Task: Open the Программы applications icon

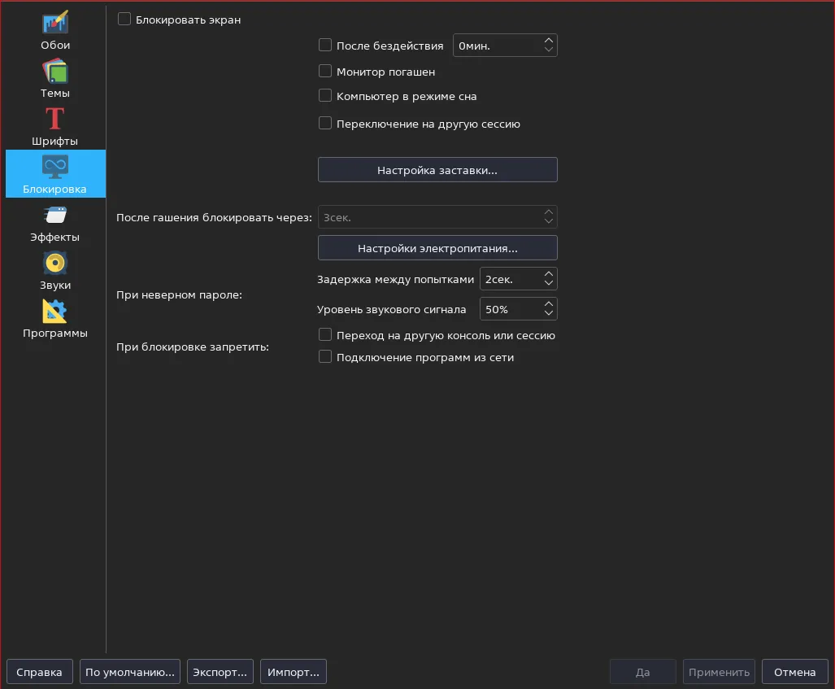Action: coord(55,312)
